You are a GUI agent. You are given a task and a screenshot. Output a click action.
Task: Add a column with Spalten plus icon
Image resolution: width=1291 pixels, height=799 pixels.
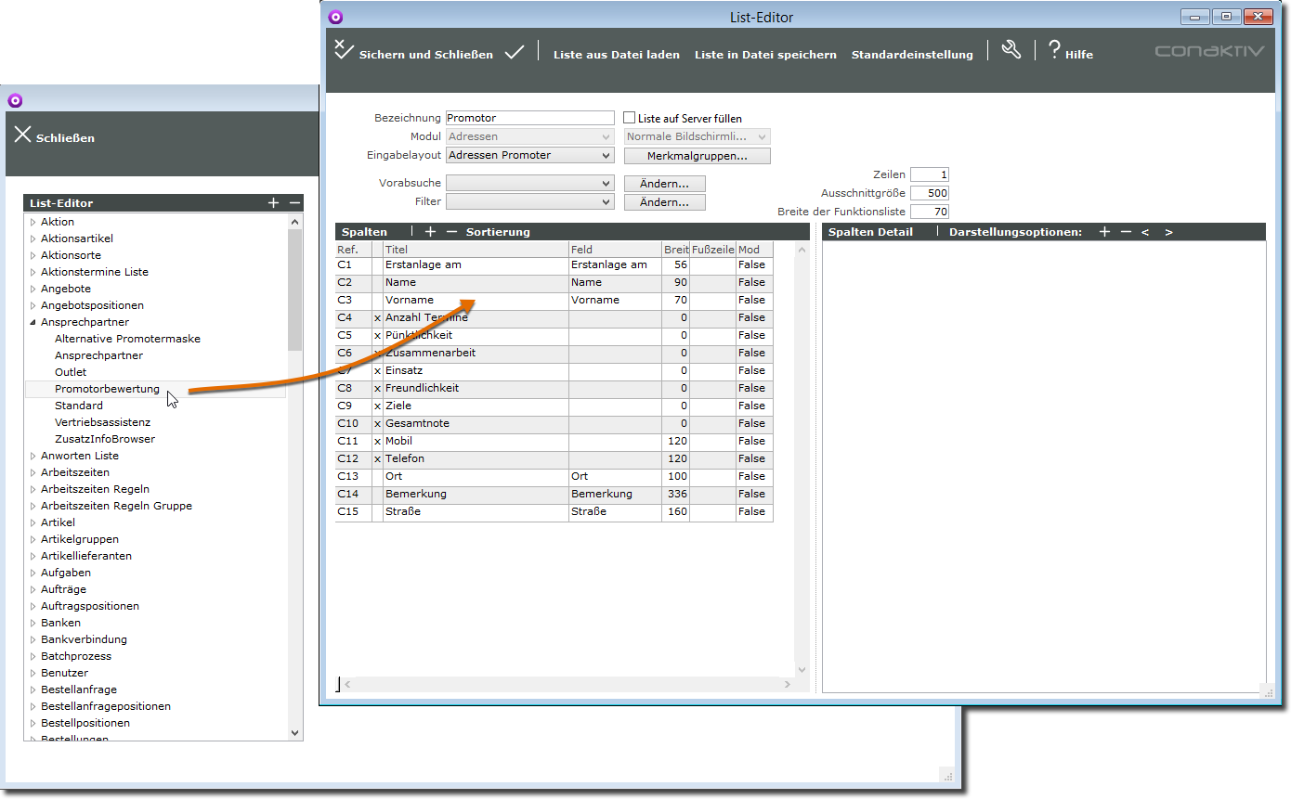coord(430,232)
